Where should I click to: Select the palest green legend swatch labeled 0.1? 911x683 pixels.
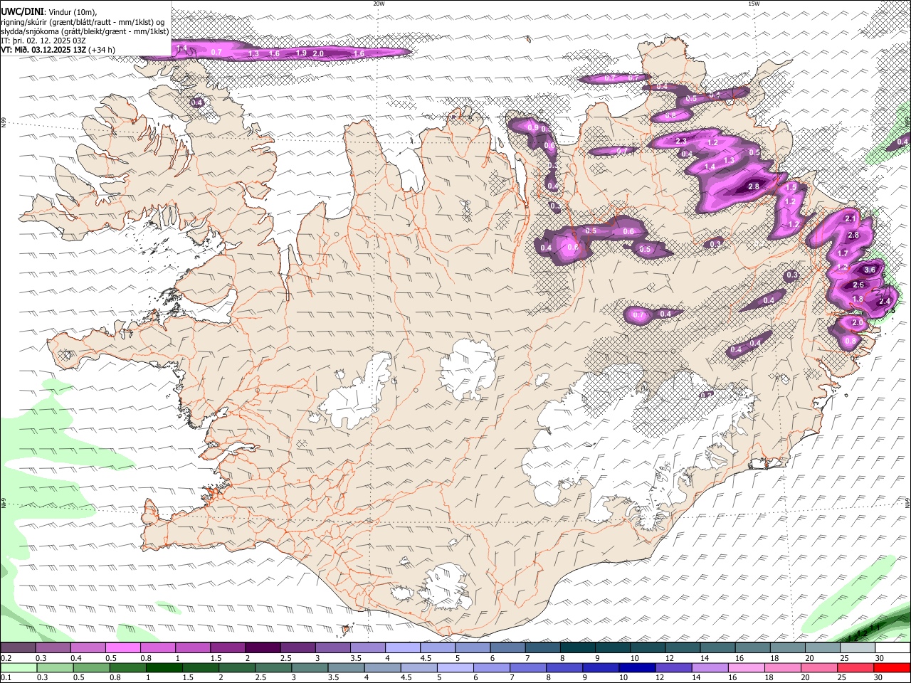(18, 667)
